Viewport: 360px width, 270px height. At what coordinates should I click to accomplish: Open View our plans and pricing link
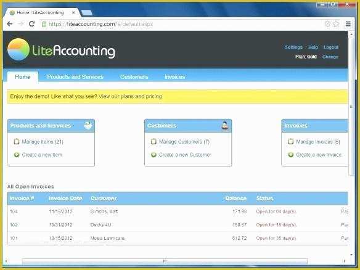(x=130, y=96)
